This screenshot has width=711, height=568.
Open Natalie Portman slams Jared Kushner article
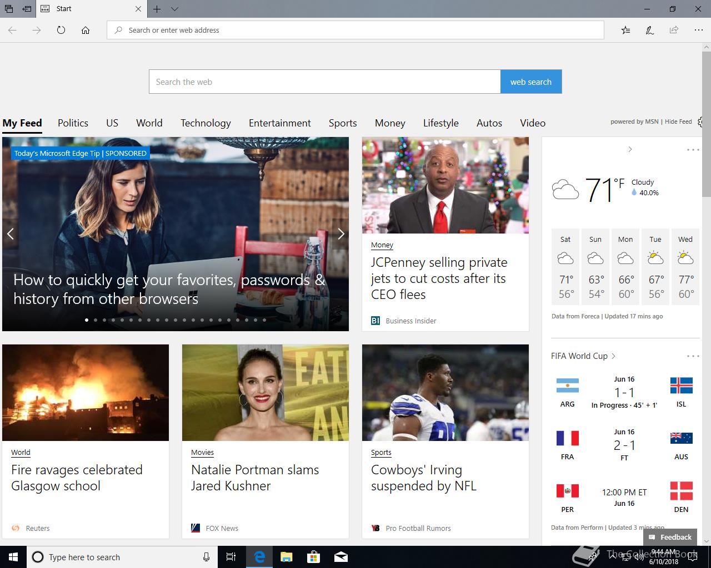(x=255, y=478)
